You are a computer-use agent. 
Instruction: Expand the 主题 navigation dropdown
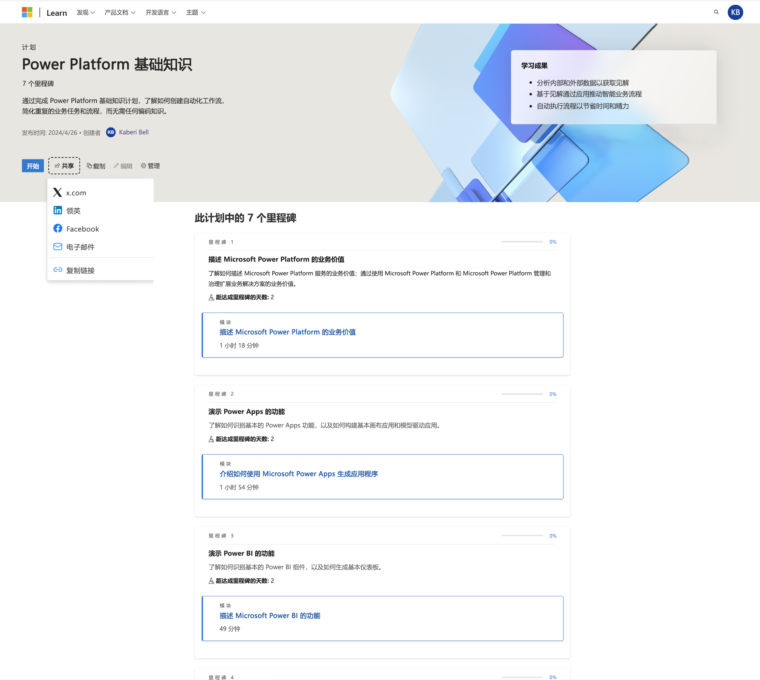pyautogui.click(x=196, y=12)
